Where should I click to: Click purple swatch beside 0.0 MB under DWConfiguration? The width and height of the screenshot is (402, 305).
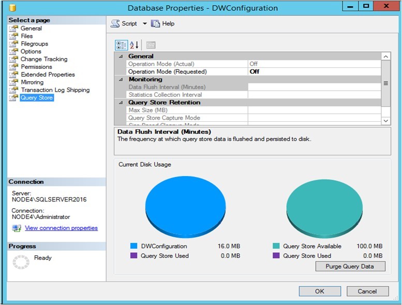[x=134, y=256]
